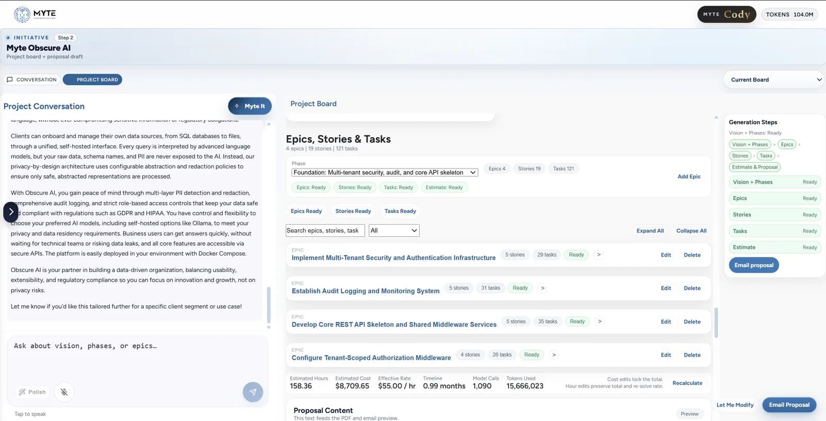
Task: Click the TOKENS 104.0M counter
Action: click(789, 14)
